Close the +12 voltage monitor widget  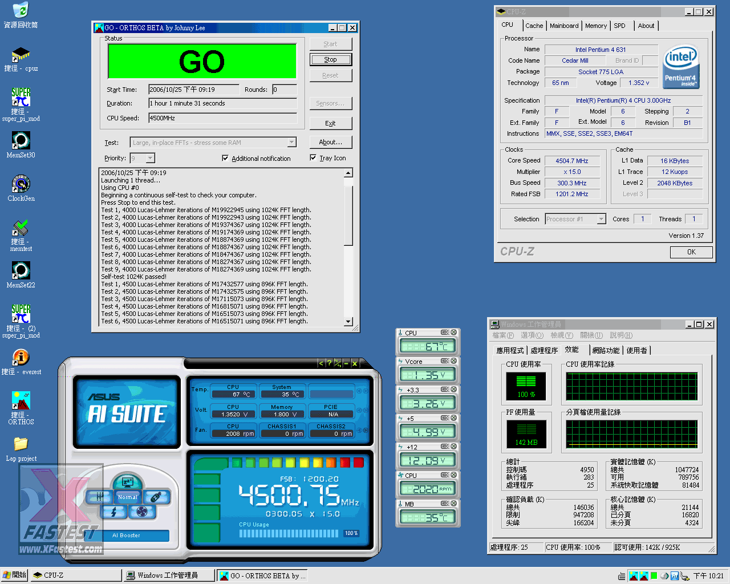click(x=453, y=447)
